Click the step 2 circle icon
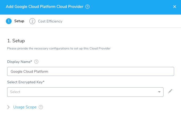181x114 pixels. 32,21
